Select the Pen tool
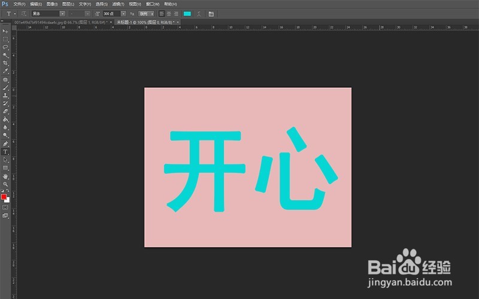479x299 pixels. pyautogui.click(x=5, y=144)
